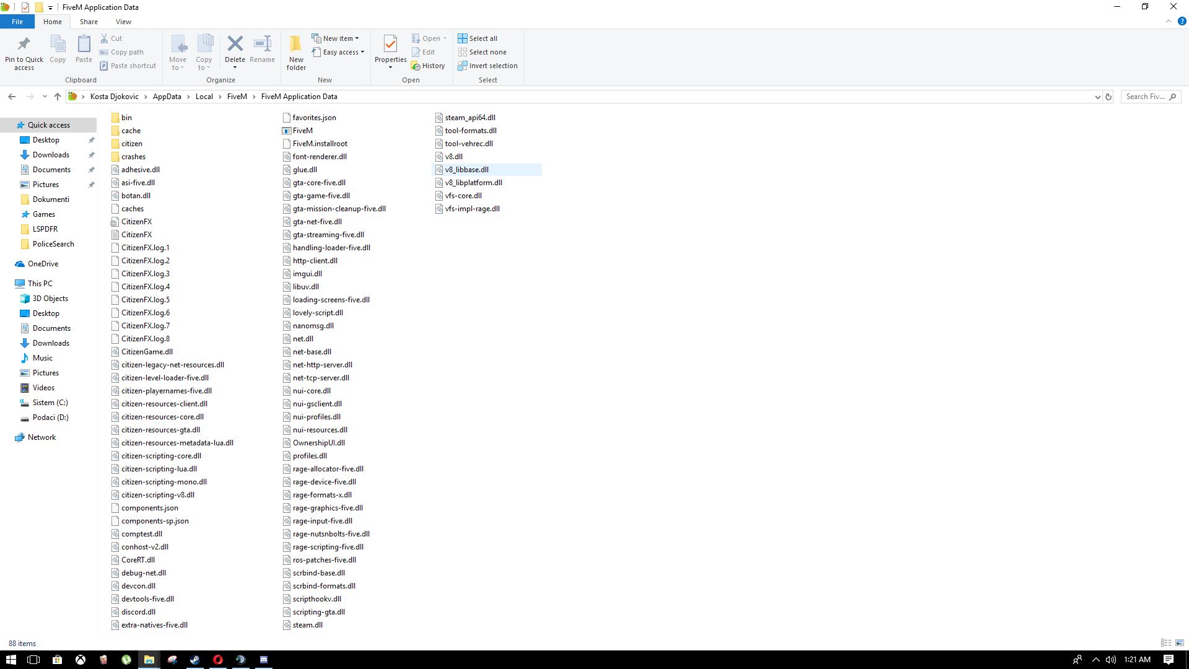Click Invert selection
1189x669 pixels.
click(487, 66)
